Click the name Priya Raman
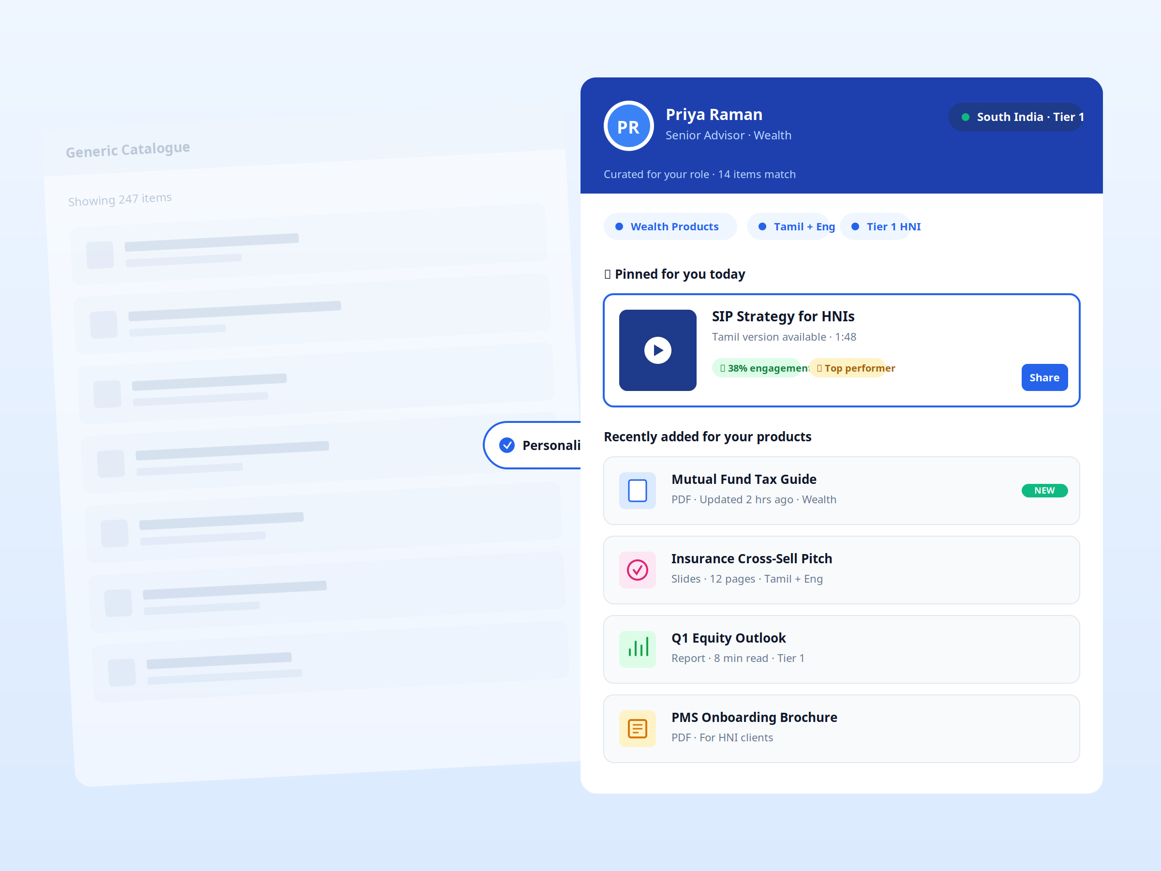This screenshot has width=1161, height=871. click(714, 115)
